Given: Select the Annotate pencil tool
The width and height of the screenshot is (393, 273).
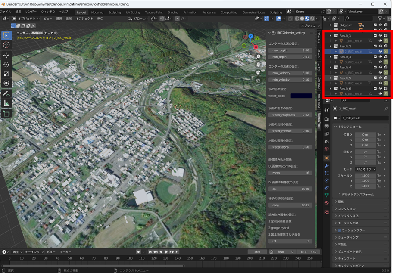Looking at the screenshot, I should click(x=6, y=94).
